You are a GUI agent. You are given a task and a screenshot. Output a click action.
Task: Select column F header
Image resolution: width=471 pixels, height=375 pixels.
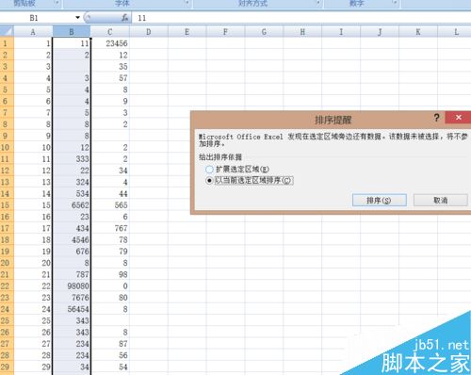225,32
